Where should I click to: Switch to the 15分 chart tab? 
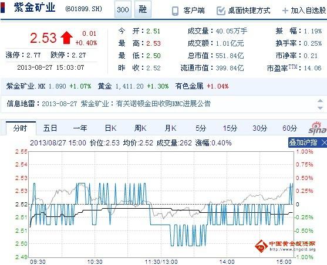coord(230,128)
